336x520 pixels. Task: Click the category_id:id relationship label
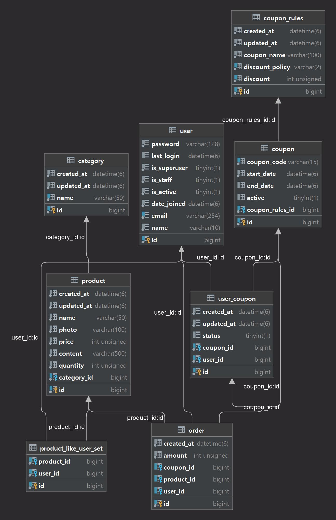(x=65, y=237)
